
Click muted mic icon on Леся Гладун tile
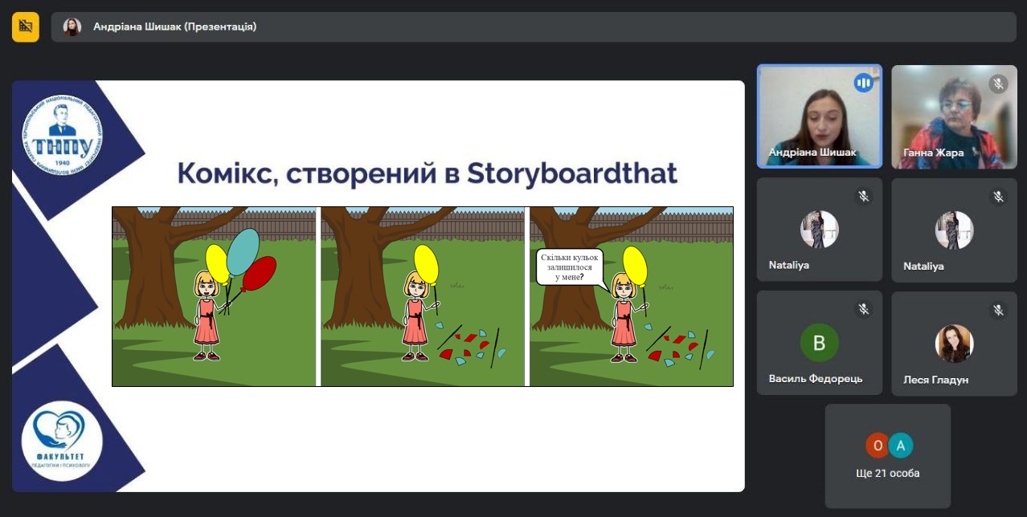(998, 309)
